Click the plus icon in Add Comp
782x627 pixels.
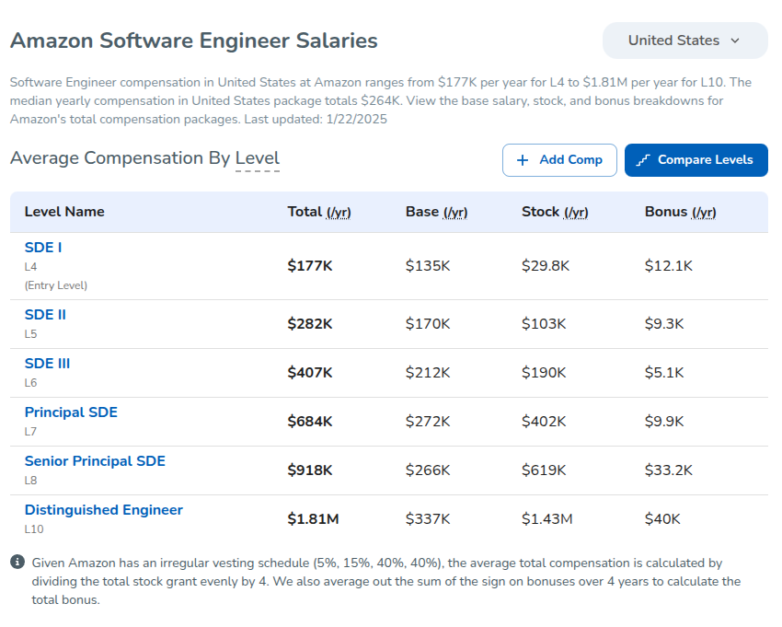point(523,160)
